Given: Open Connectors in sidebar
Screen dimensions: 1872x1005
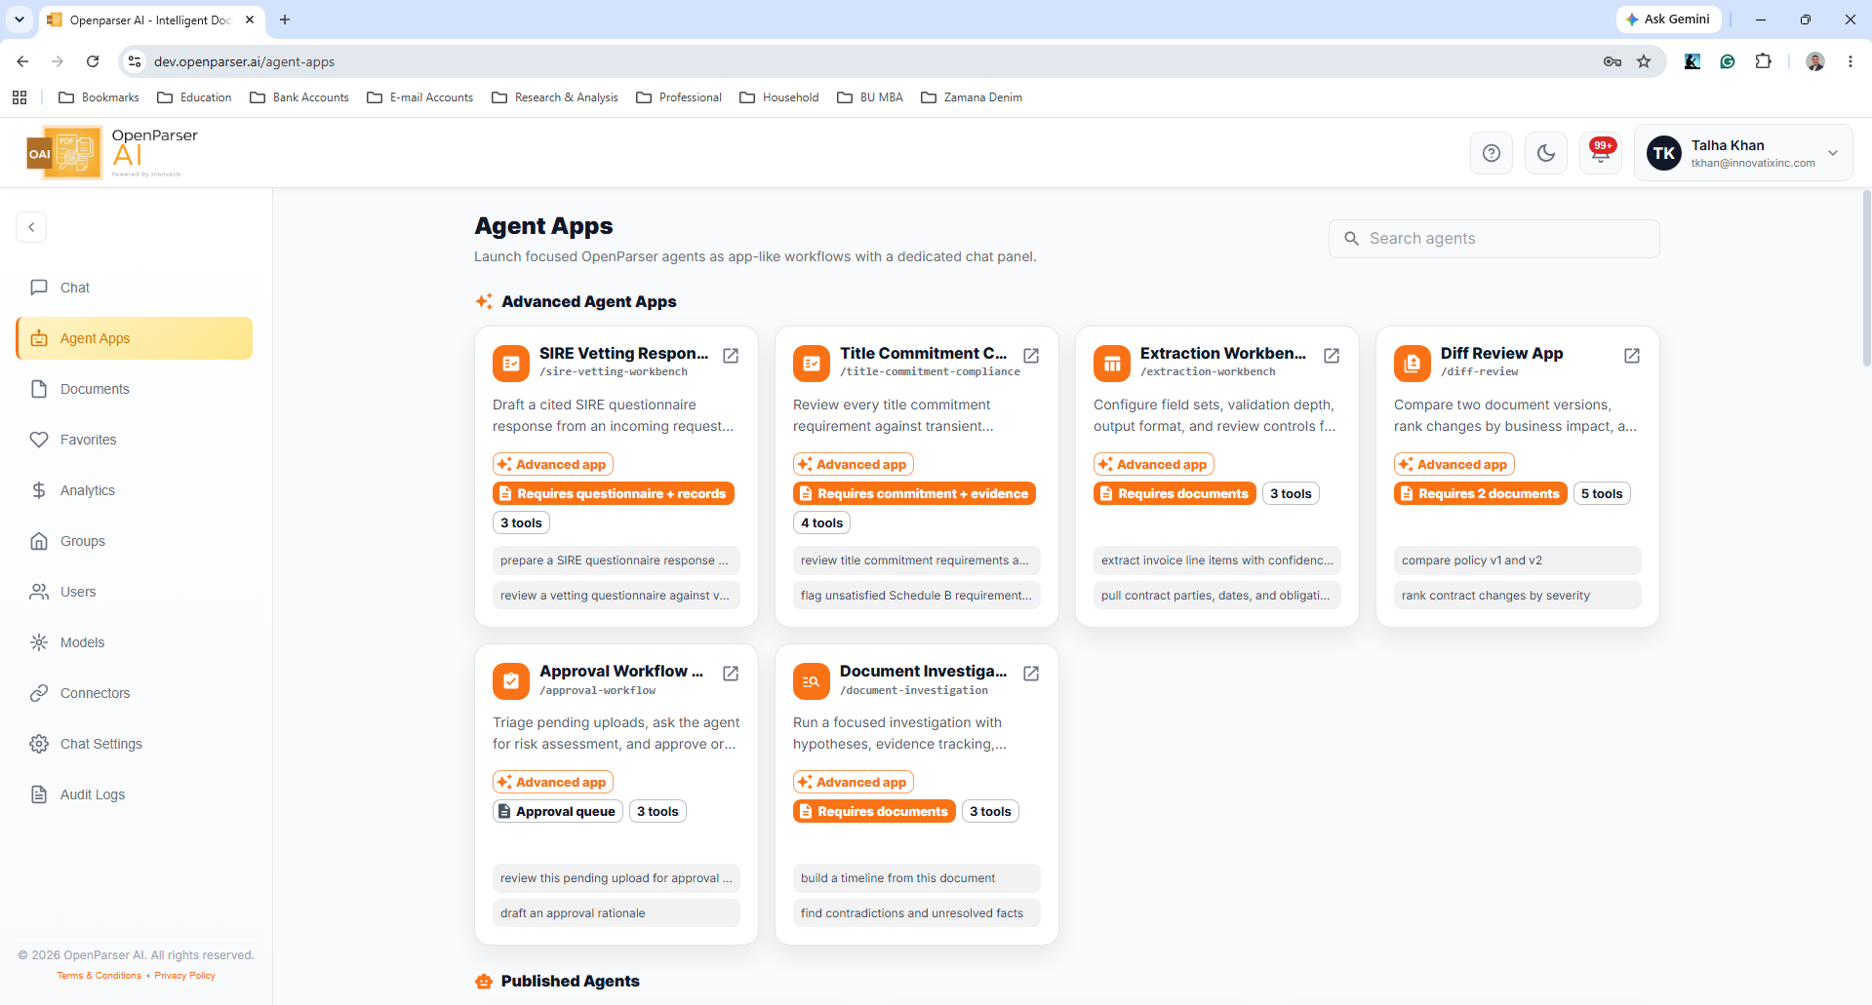Looking at the screenshot, I should tap(135, 693).
